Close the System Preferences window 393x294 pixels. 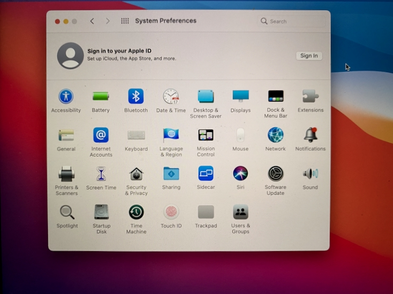57,21
